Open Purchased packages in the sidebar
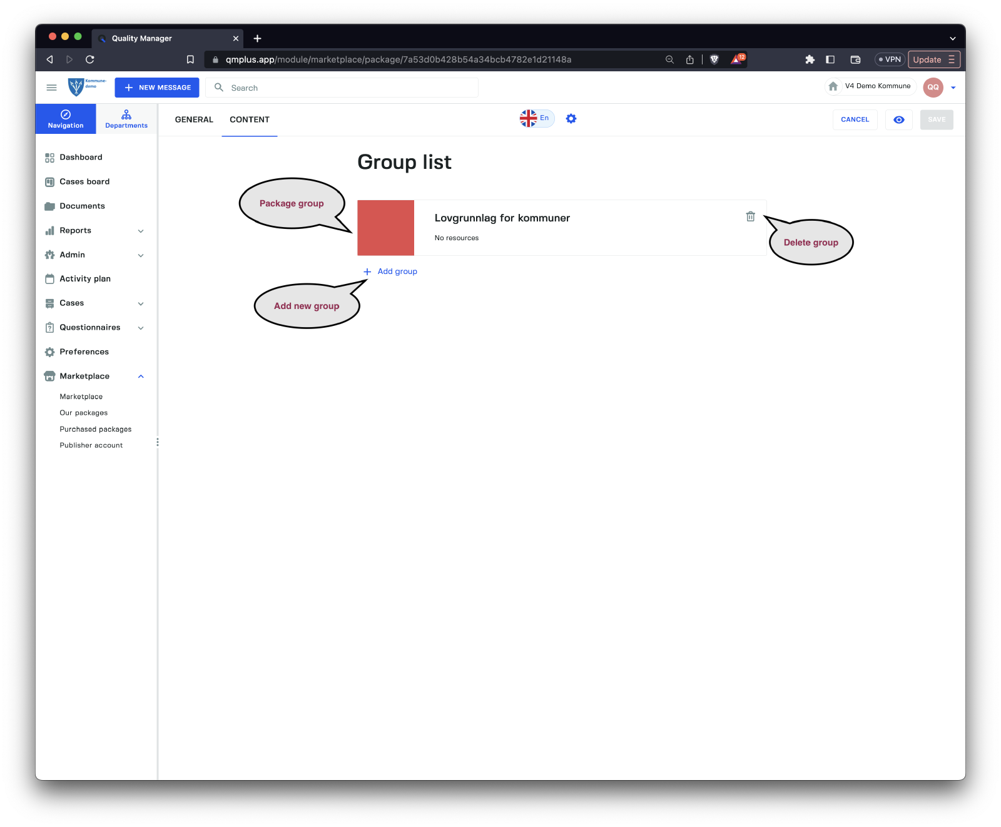Screen dimensions: 1001x827 (x=96, y=429)
